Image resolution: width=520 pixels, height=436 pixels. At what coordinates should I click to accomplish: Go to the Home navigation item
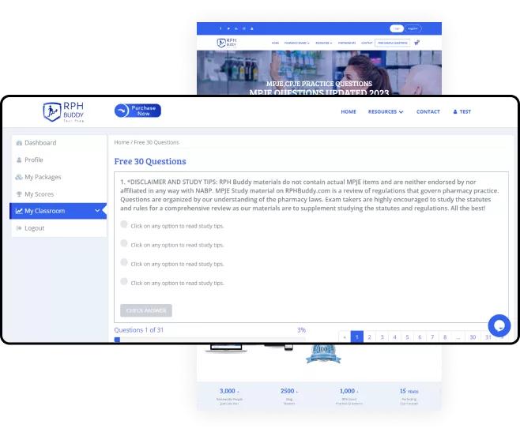[349, 112]
